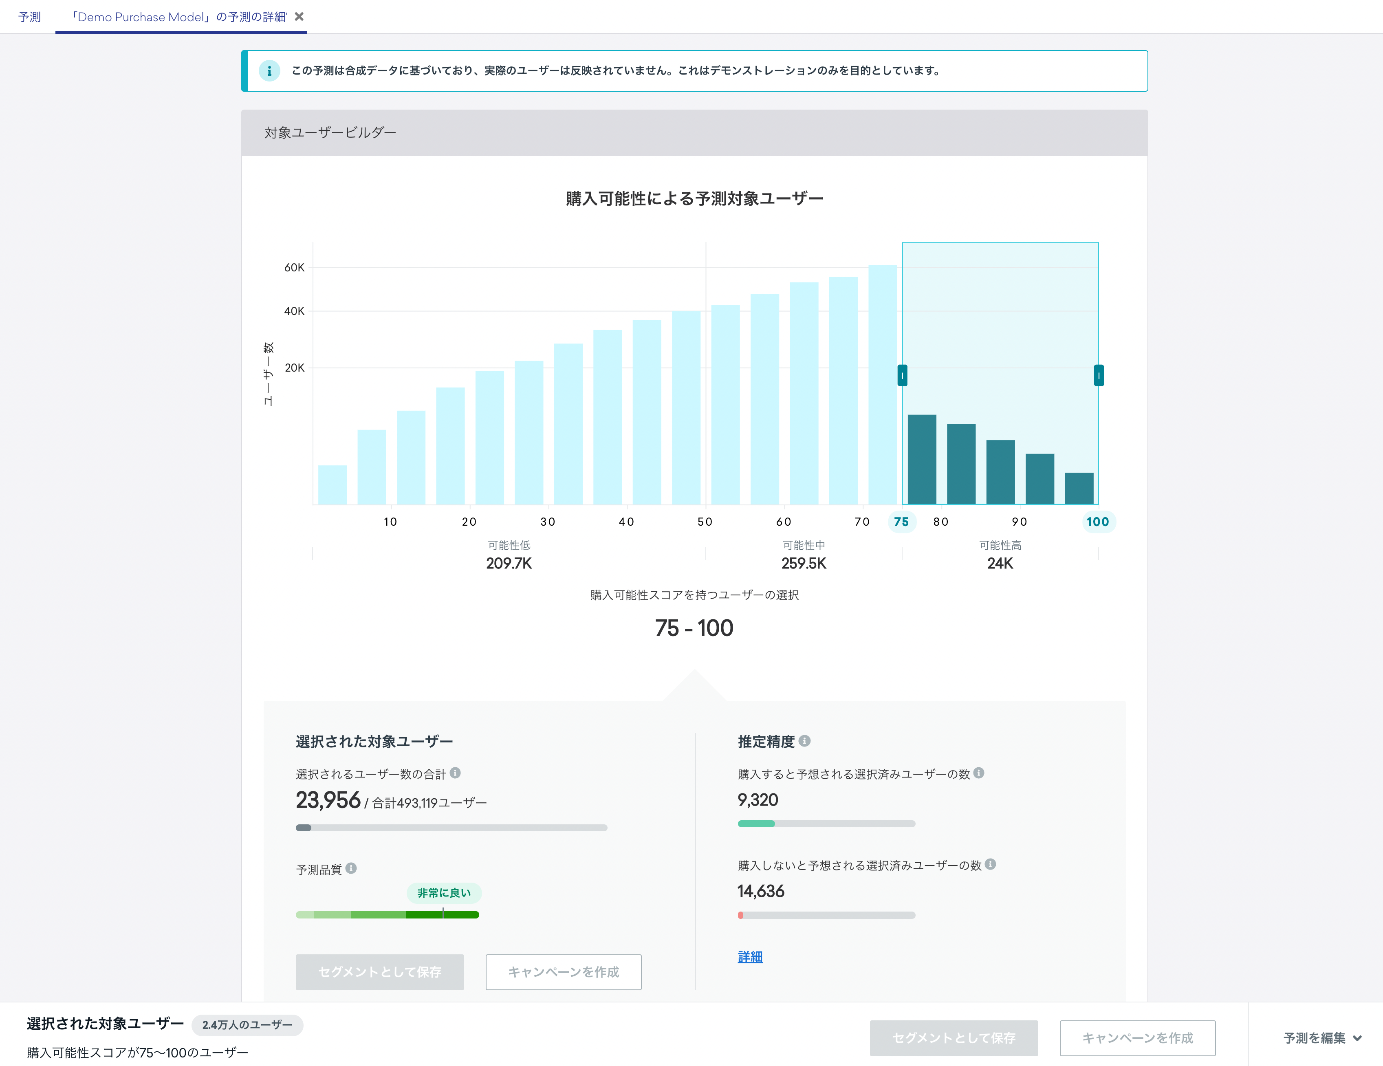Click info icon next to 予測品質
The image size is (1383, 1066).
click(351, 868)
